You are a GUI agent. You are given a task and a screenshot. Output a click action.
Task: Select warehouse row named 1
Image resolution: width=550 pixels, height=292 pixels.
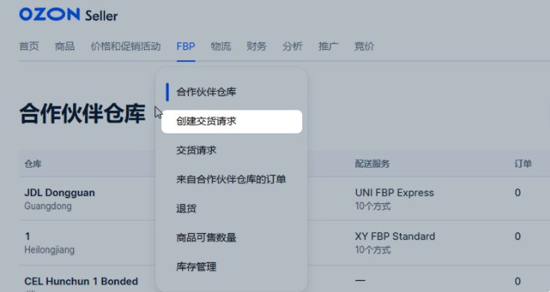(x=28, y=237)
